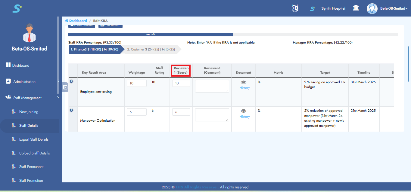Open History link for Employee cost saving

(x=244, y=88)
